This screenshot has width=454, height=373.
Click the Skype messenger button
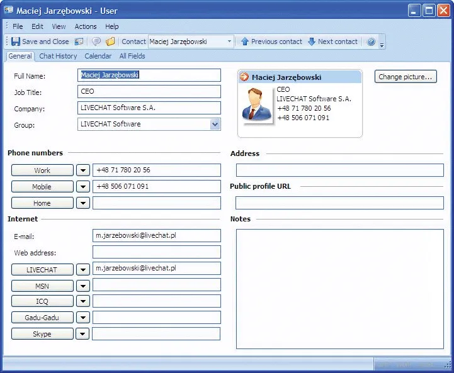point(42,334)
